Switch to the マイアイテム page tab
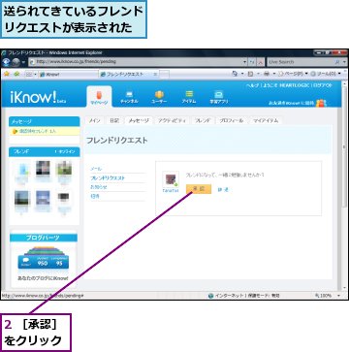The width and height of the screenshot is (349, 352). click(266, 120)
